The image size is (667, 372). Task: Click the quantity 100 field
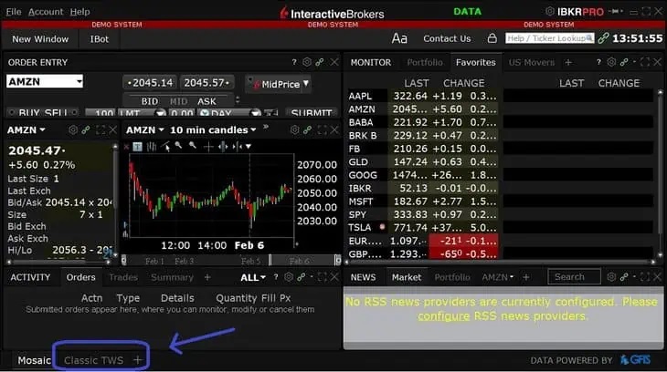click(101, 113)
